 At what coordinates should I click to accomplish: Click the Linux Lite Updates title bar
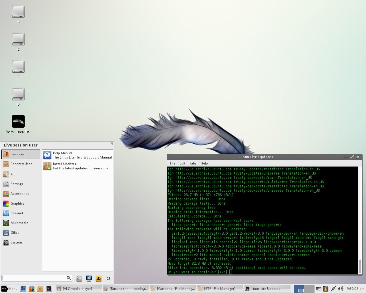coord(256,157)
